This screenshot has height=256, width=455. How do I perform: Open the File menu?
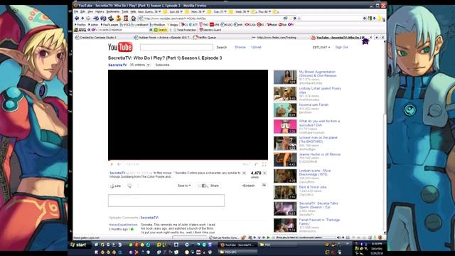click(76, 11)
